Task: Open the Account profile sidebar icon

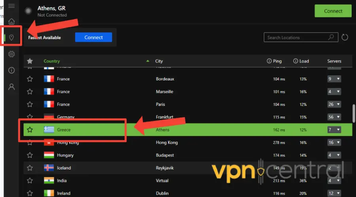Action: tap(11, 87)
